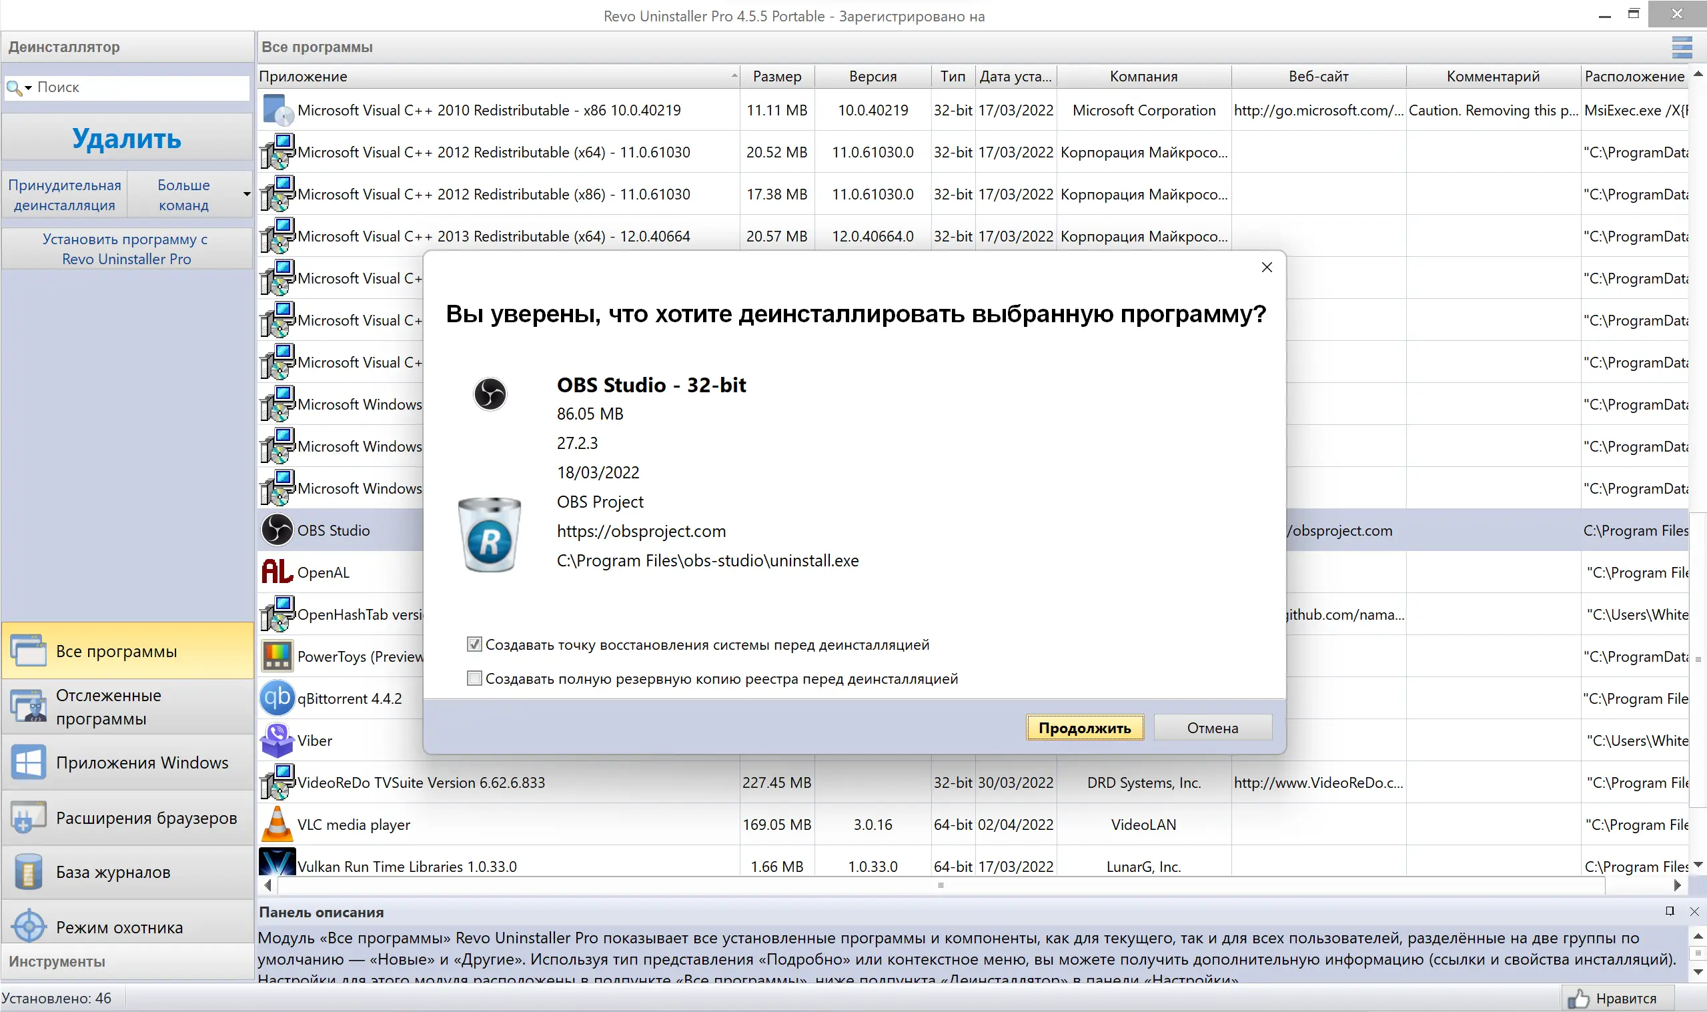
Task: Click the hamburger view menu icon
Action: [1682, 47]
